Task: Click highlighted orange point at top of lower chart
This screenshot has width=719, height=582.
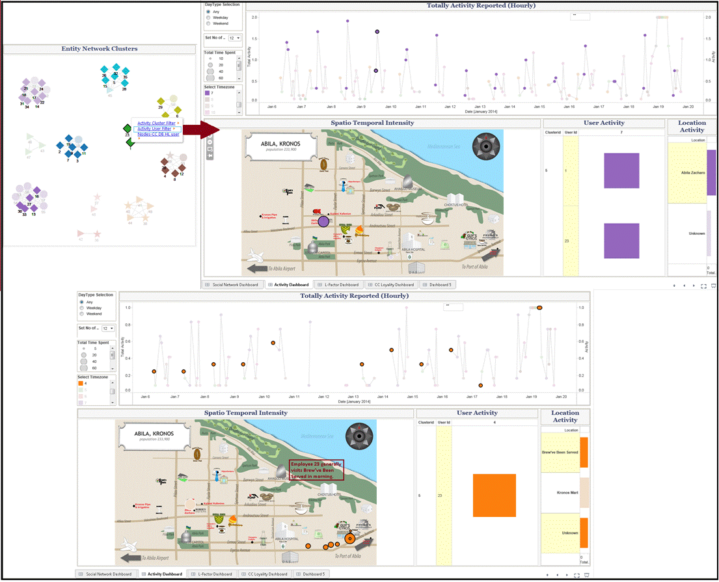Action: [x=539, y=308]
